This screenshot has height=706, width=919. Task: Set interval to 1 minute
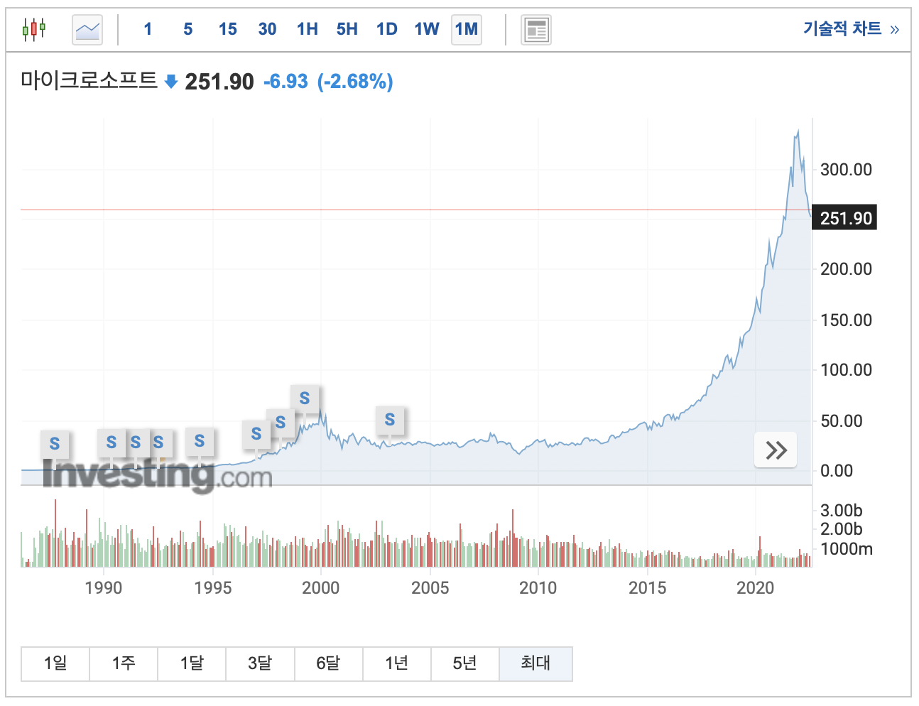click(148, 30)
